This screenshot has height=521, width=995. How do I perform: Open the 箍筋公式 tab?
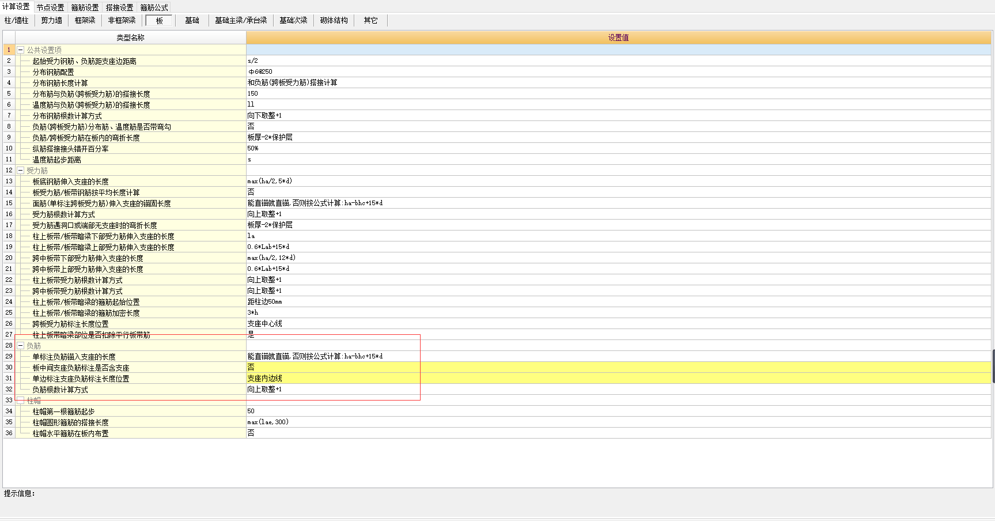tap(154, 7)
